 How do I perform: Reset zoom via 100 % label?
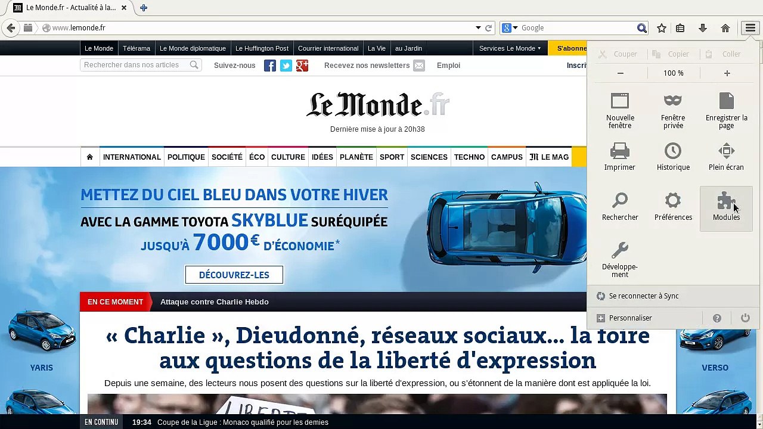pyautogui.click(x=674, y=73)
